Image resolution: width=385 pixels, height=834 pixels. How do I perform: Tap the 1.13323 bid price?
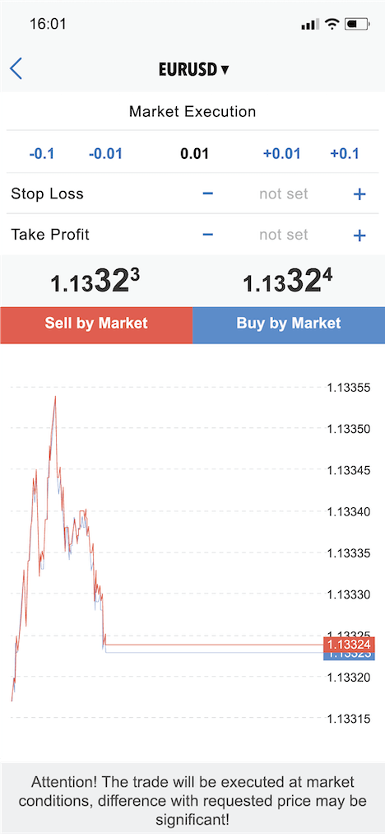95,282
